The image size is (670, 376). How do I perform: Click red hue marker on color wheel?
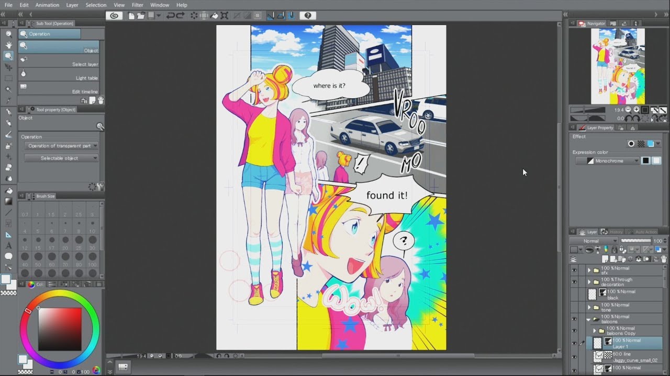(x=28, y=311)
